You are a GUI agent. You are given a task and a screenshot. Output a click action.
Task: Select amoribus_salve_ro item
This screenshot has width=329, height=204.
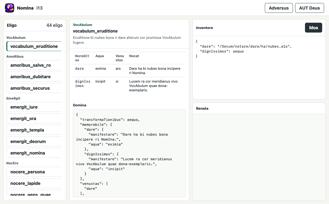(x=34, y=65)
